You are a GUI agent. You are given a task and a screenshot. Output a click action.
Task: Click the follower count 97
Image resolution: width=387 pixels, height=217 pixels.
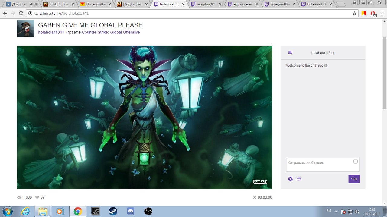(x=42, y=197)
